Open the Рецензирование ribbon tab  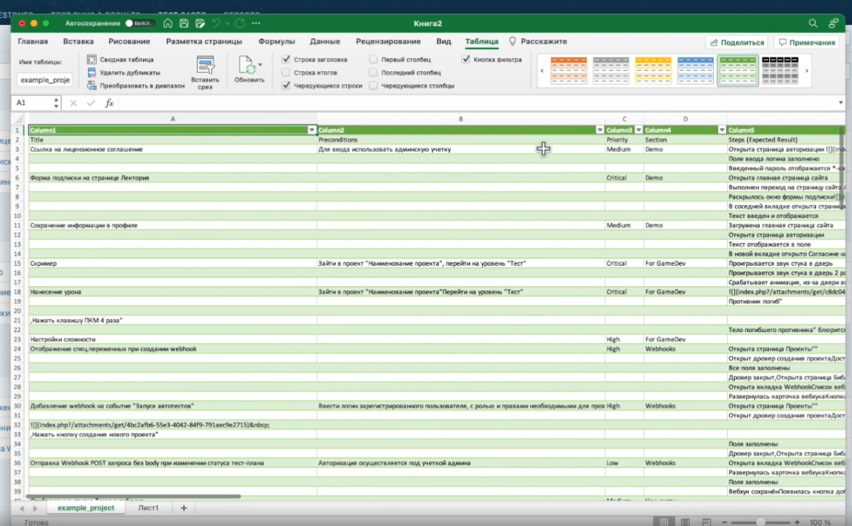[x=389, y=41]
